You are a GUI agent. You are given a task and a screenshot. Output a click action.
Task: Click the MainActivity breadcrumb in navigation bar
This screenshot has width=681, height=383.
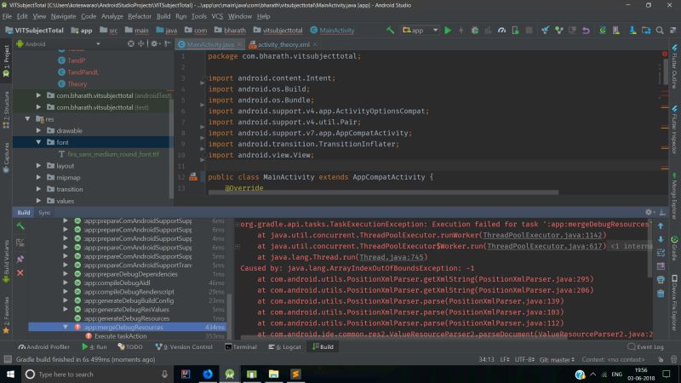(x=332, y=31)
